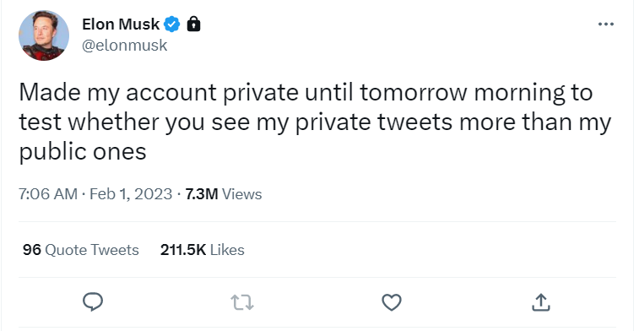Click the Feb 1, 2023 date
Viewport: 639px width, 331px height.
click(131, 194)
